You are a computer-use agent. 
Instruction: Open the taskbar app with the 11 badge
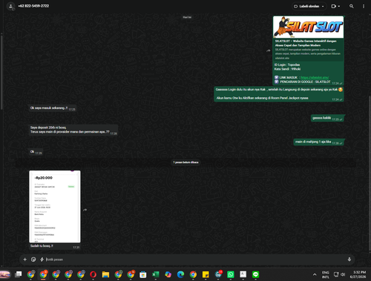click(x=218, y=274)
